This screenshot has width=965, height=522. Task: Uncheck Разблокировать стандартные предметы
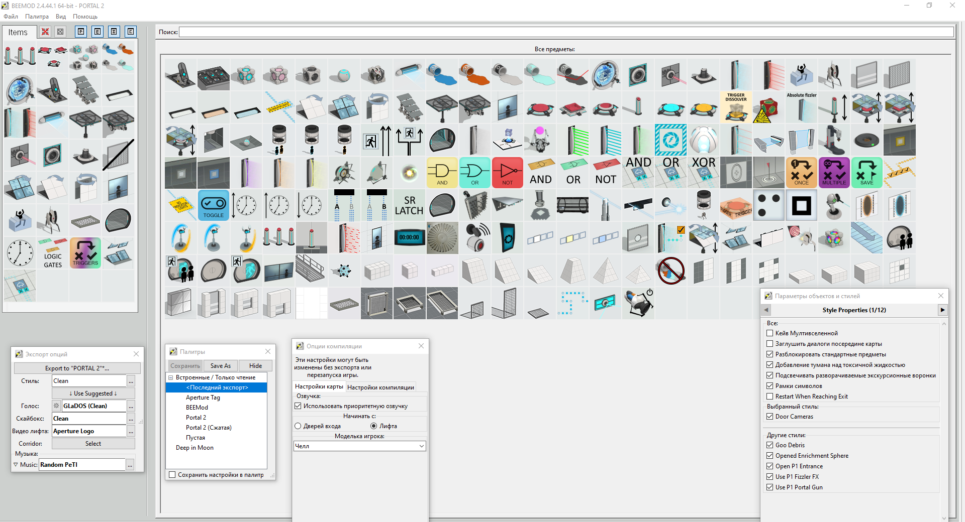point(769,354)
